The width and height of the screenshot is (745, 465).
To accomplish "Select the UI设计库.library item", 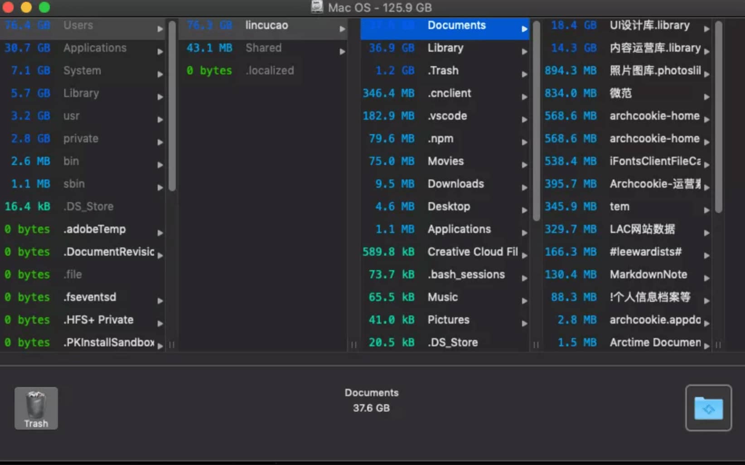I will 649,26.
